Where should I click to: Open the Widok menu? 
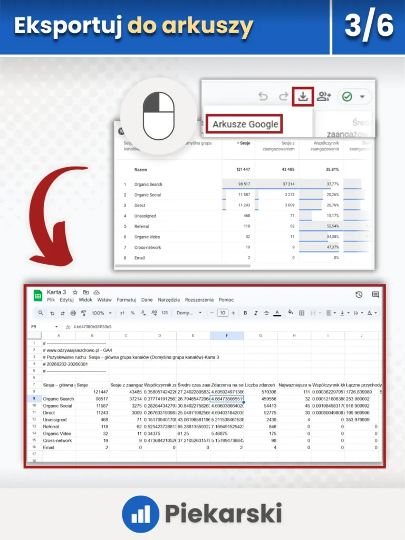pyautogui.click(x=85, y=300)
